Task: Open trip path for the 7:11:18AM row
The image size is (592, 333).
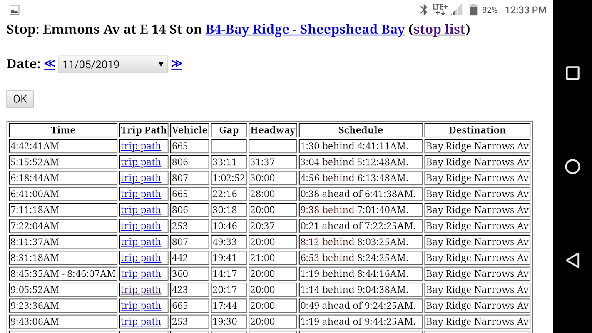Action: coord(141,210)
